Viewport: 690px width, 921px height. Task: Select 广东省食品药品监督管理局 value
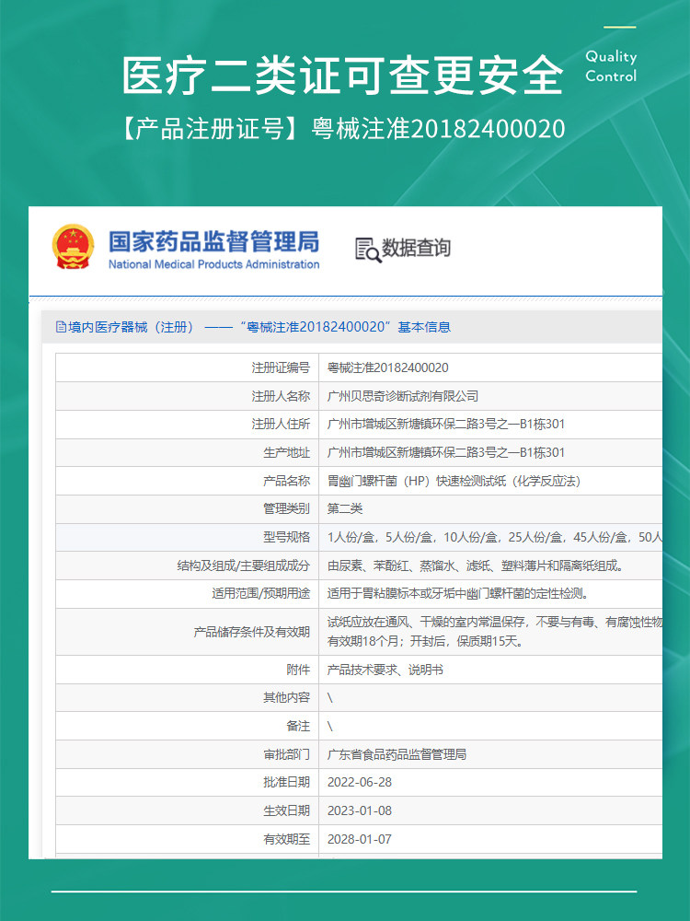coord(397,754)
